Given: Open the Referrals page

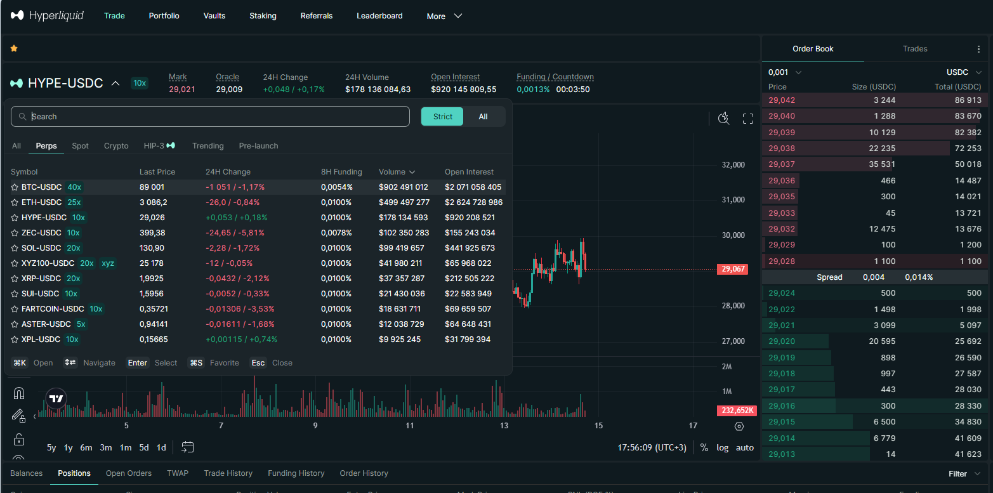Looking at the screenshot, I should 317,16.
